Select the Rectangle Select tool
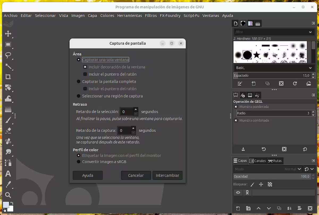 (x=8, y=45)
